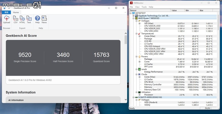The height and width of the screenshot is (114, 222).
Task: Open the News icon in the ribbon
Action: coord(44,19)
